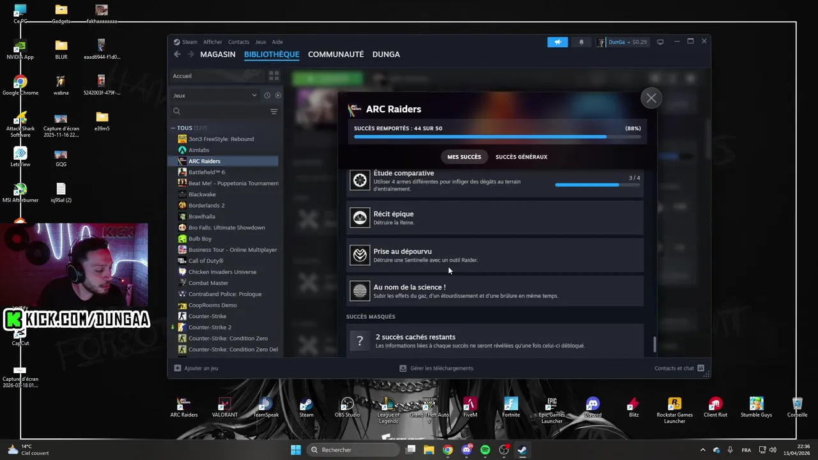Click the taskbar volume icon
The image size is (818, 460).
(773, 450)
